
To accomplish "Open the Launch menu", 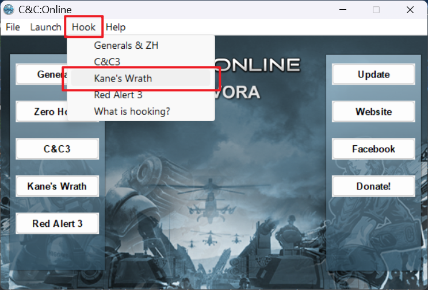I will pos(45,27).
